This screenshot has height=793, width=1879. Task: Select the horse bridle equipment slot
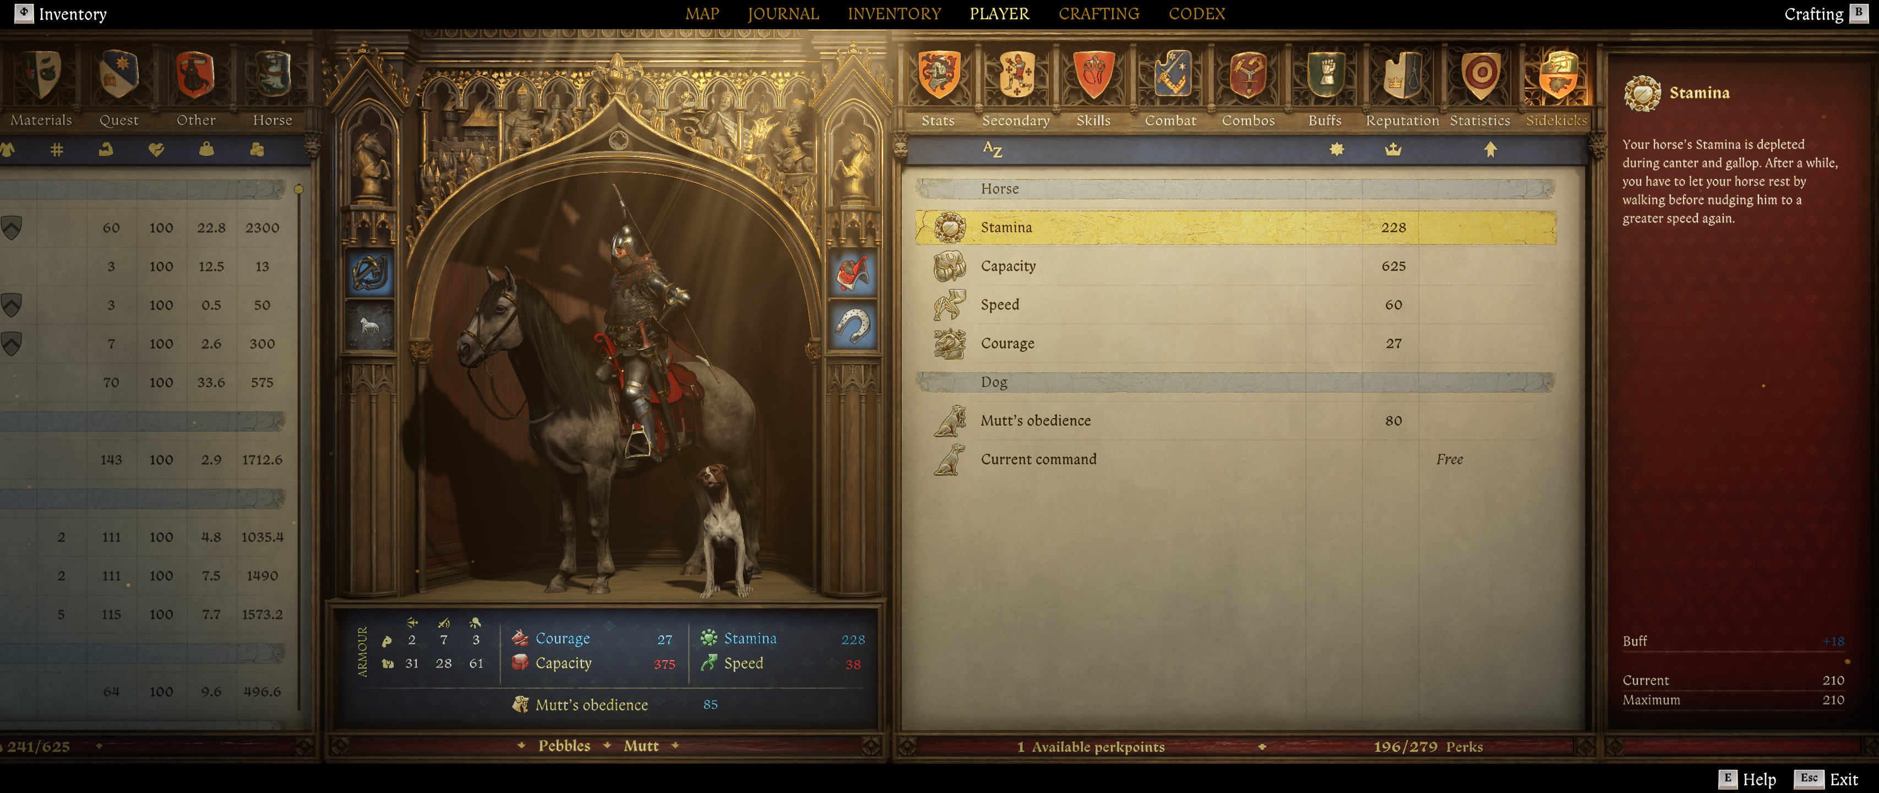tap(371, 272)
